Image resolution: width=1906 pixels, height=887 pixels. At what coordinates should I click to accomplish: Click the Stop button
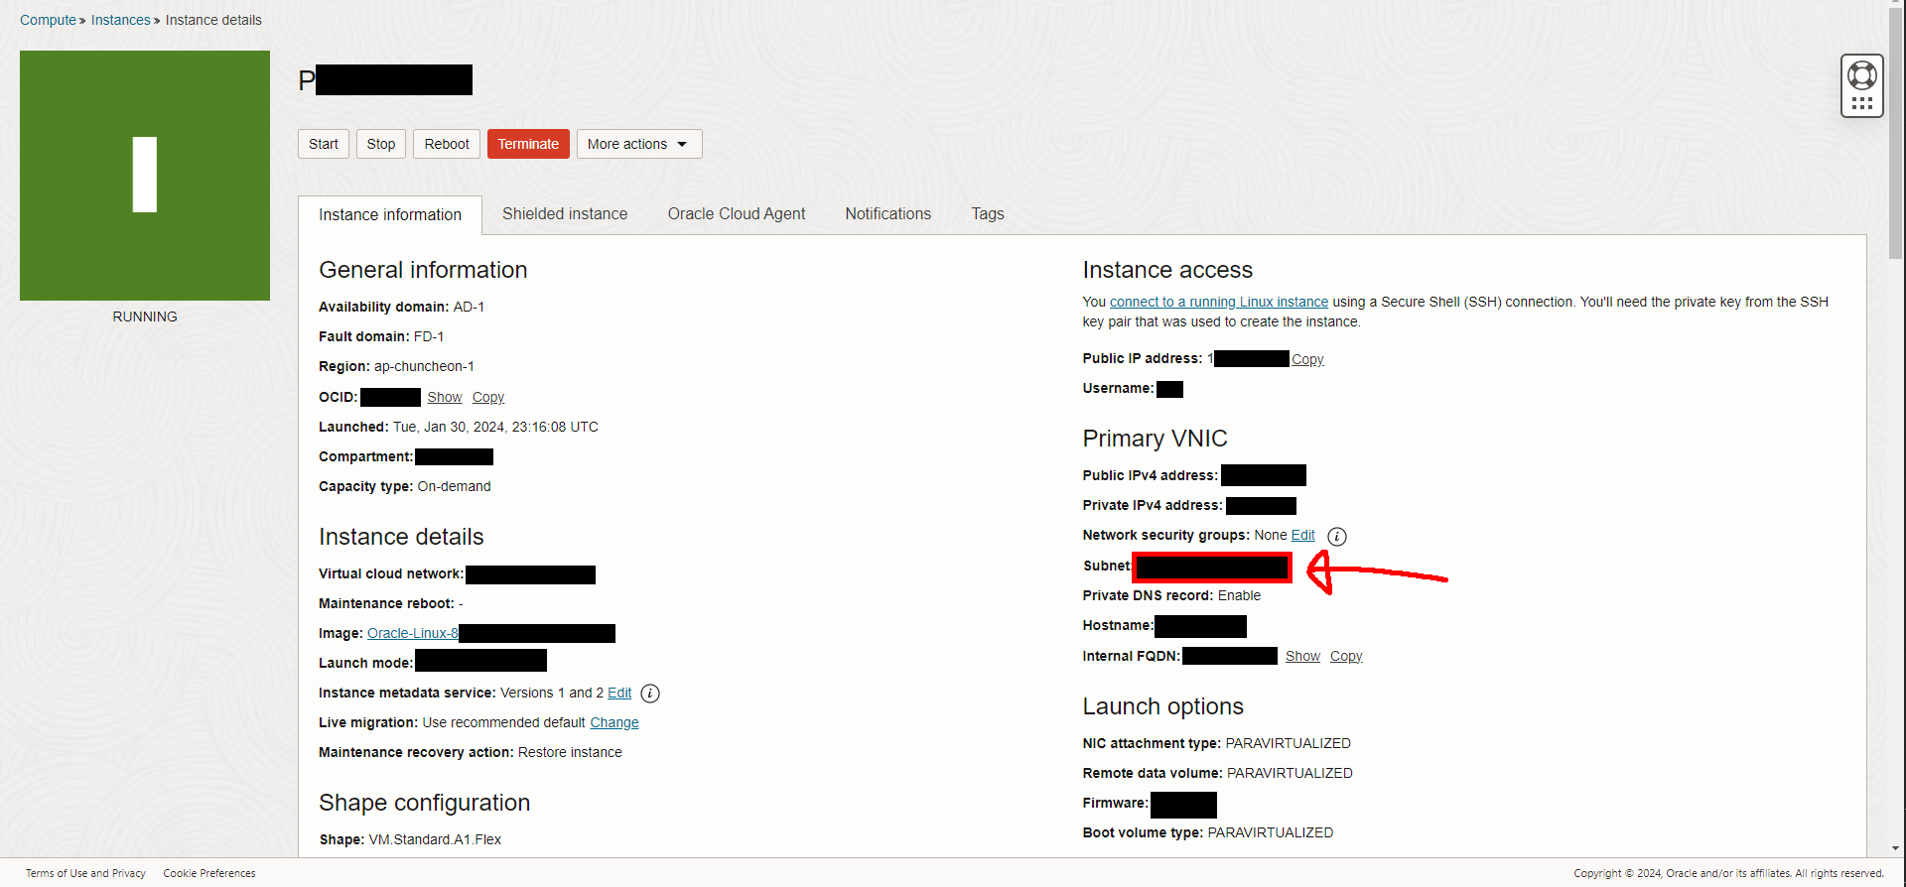point(381,144)
